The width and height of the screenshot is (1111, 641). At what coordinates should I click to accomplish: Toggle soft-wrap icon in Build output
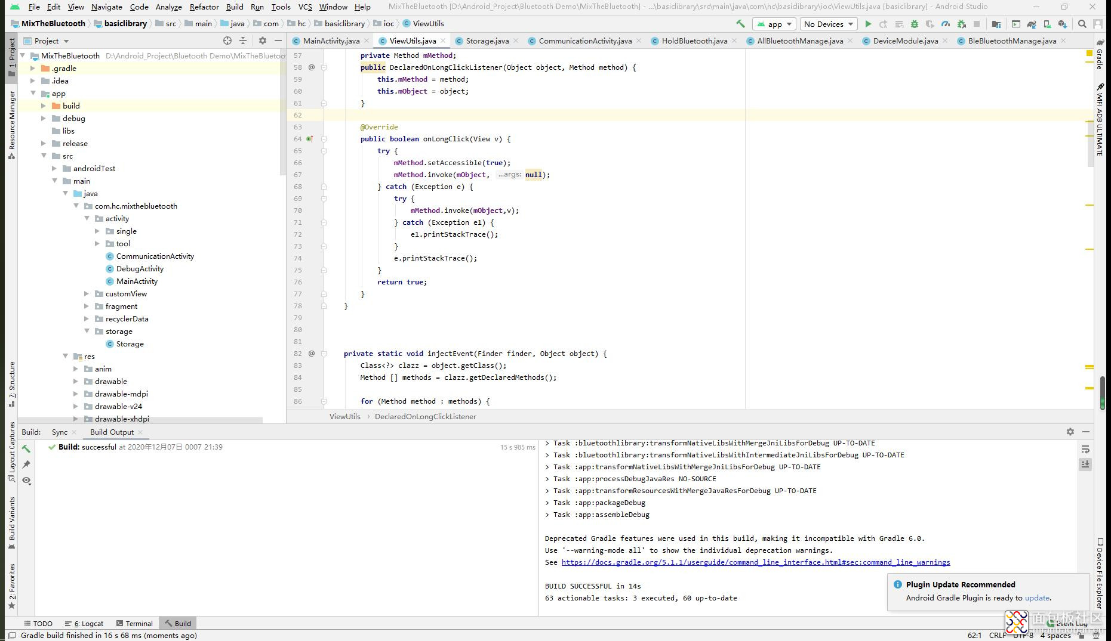click(1085, 449)
